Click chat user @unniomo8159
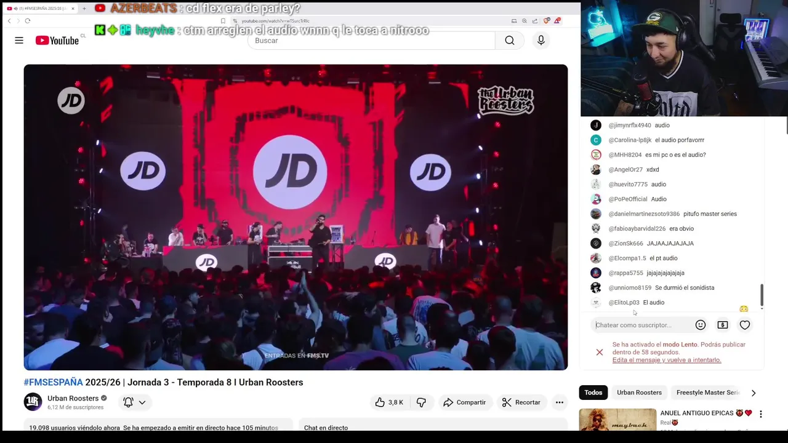The image size is (788, 443). coord(630,288)
